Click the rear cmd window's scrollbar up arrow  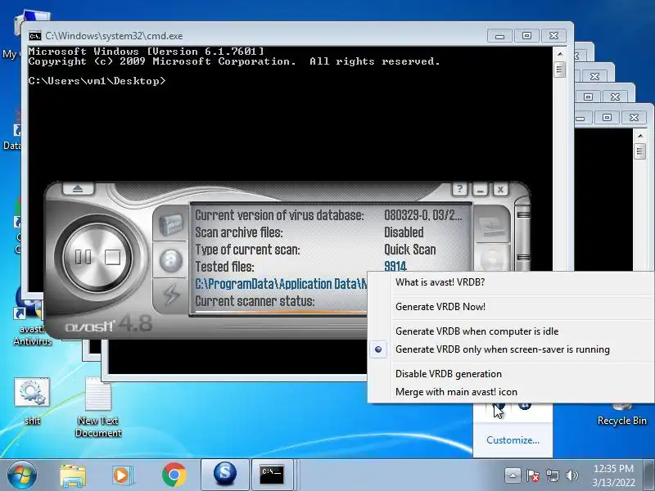click(x=639, y=136)
